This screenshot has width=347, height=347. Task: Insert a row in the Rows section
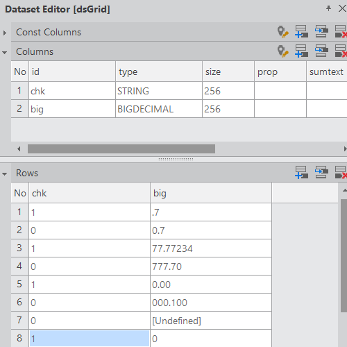point(321,173)
